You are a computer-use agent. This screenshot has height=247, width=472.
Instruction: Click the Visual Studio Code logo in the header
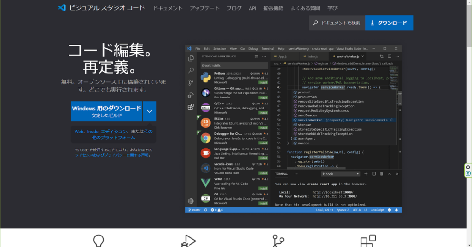(62, 7)
